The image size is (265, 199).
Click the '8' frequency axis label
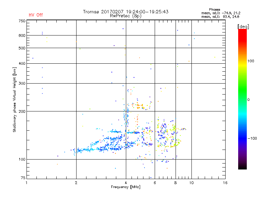pyautogui.click(x=176, y=183)
